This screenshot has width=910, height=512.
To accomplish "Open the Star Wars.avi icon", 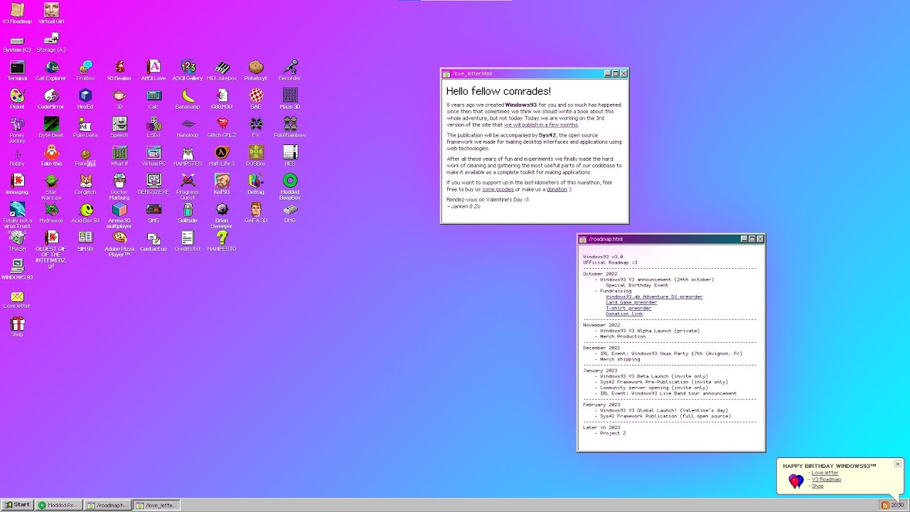I will 51,186.
